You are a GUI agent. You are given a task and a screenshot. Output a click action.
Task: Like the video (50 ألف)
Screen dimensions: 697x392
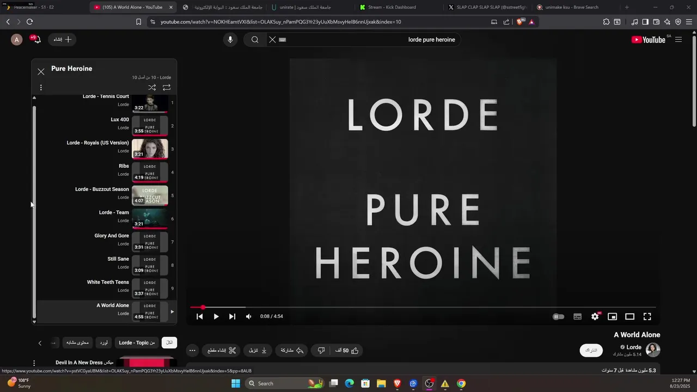click(x=347, y=351)
